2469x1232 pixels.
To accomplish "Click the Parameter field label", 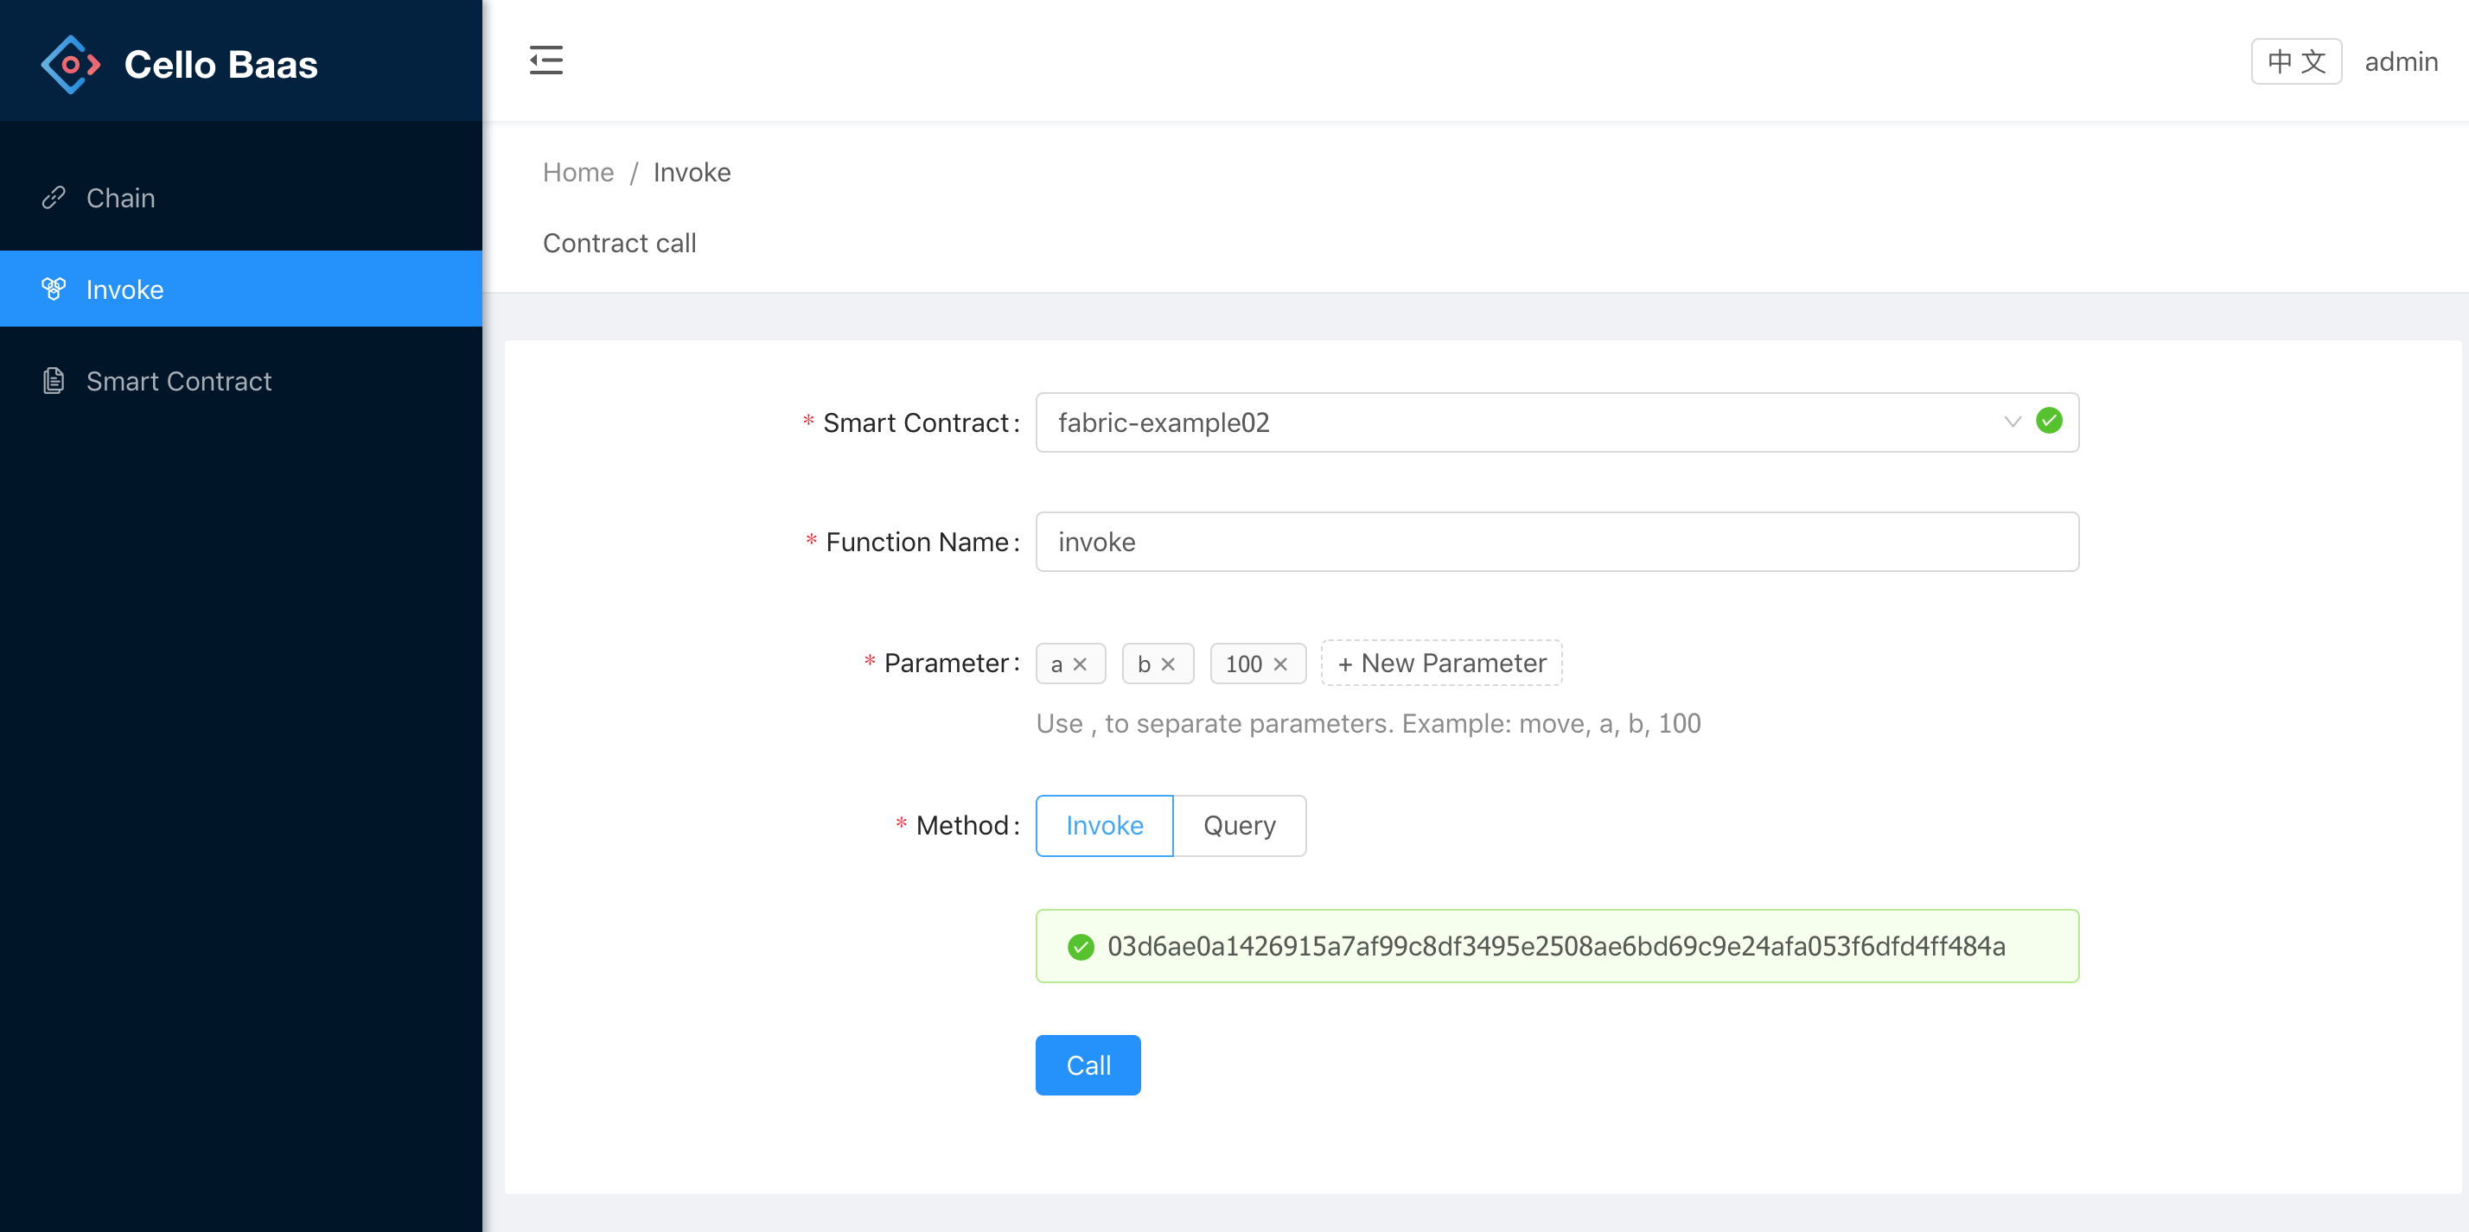I will point(946,663).
